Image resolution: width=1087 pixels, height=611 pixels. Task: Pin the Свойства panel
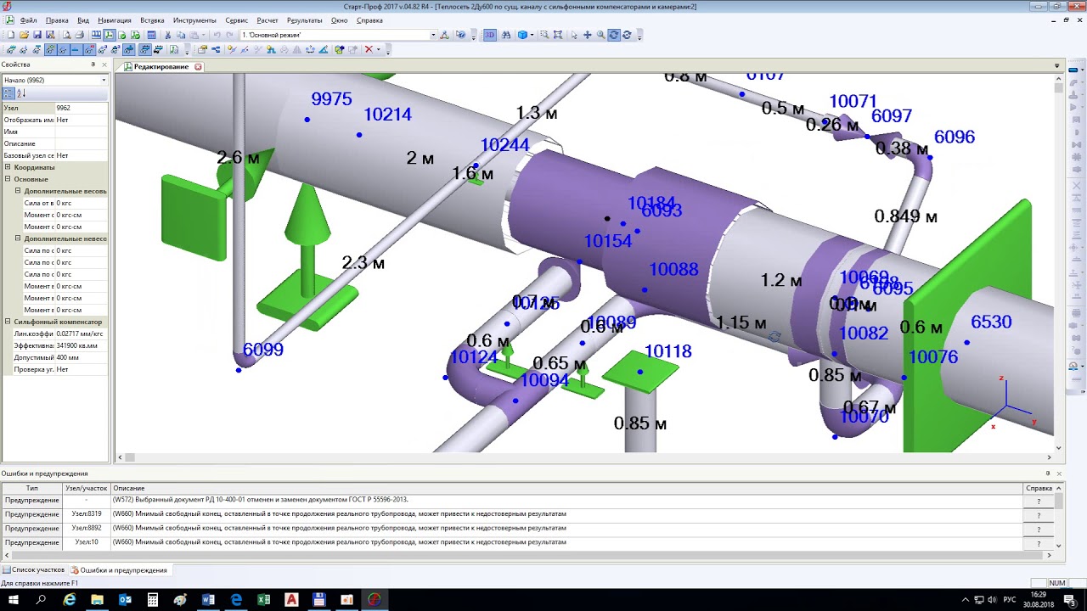click(x=93, y=64)
